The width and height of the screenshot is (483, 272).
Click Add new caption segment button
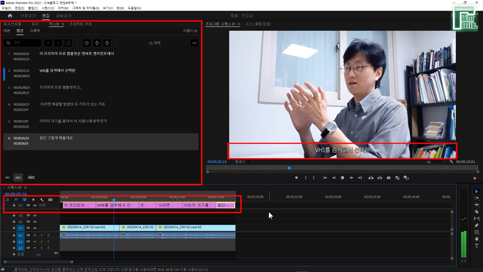click(x=87, y=43)
